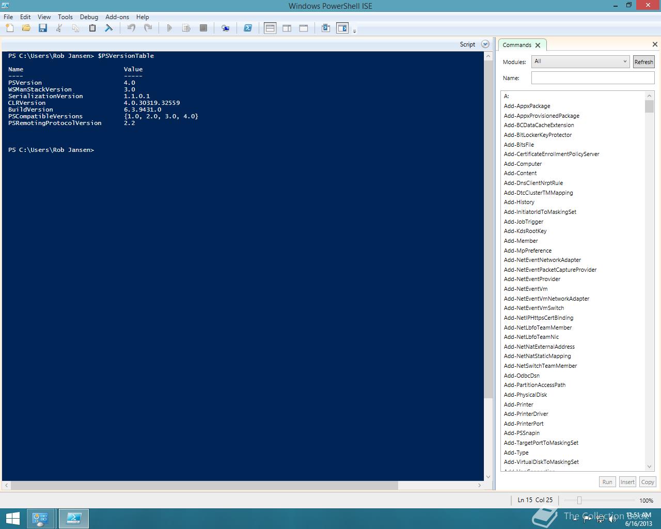Open the Modules dropdown set to All
Viewport: 661px width, 529px height.
coord(580,61)
